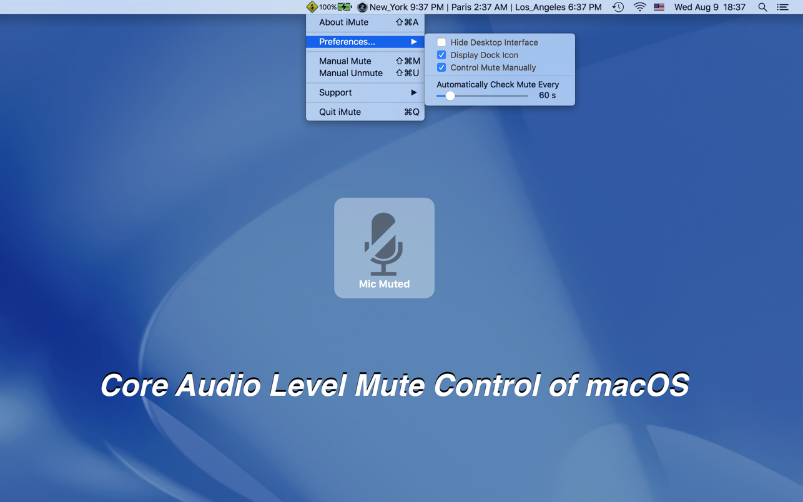Screen dimensions: 803x502
Task: Click the battery status icon
Action: point(345,7)
